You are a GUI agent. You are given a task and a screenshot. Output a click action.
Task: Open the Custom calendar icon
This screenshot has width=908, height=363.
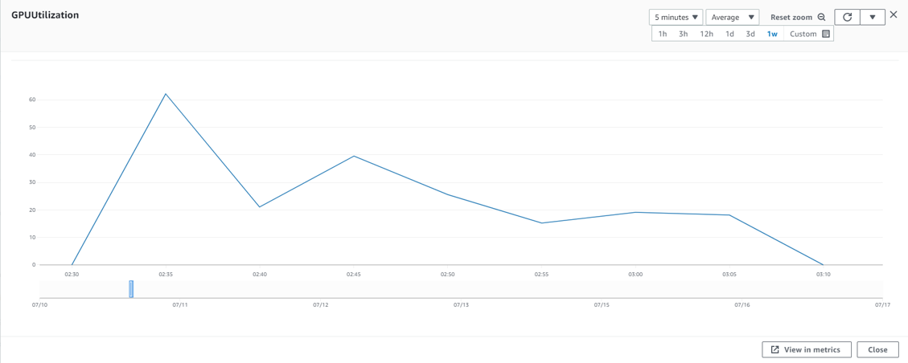826,34
